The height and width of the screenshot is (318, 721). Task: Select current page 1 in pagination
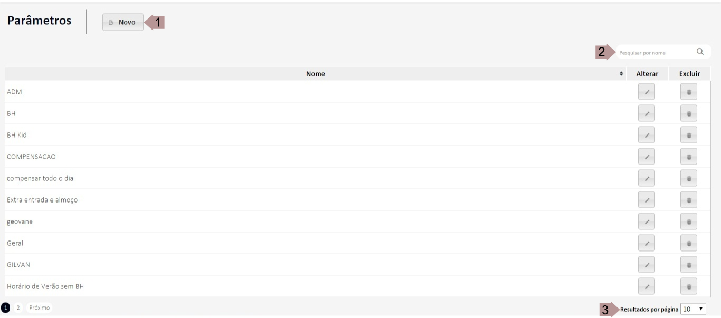pos(6,308)
